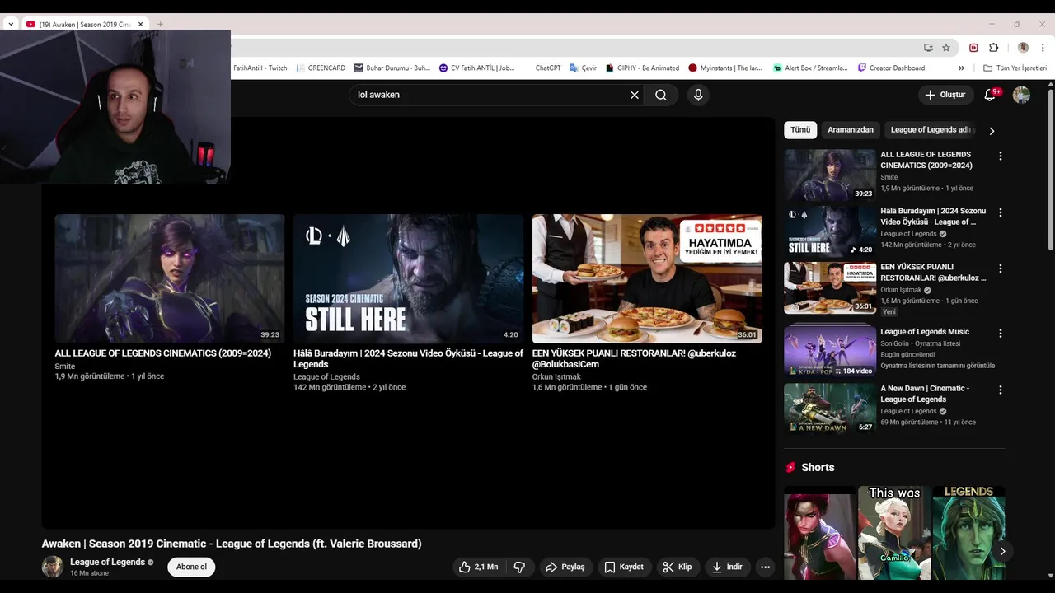Click the Orkun Işıtmak channel under end-screen video
1055x593 pixels.
point(556,376)
